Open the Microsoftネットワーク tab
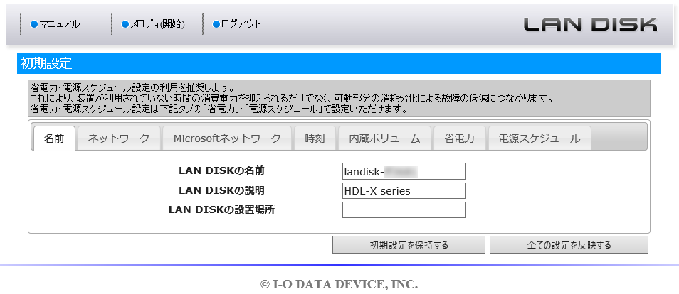 pyautogui.click(x=227, y=138)
